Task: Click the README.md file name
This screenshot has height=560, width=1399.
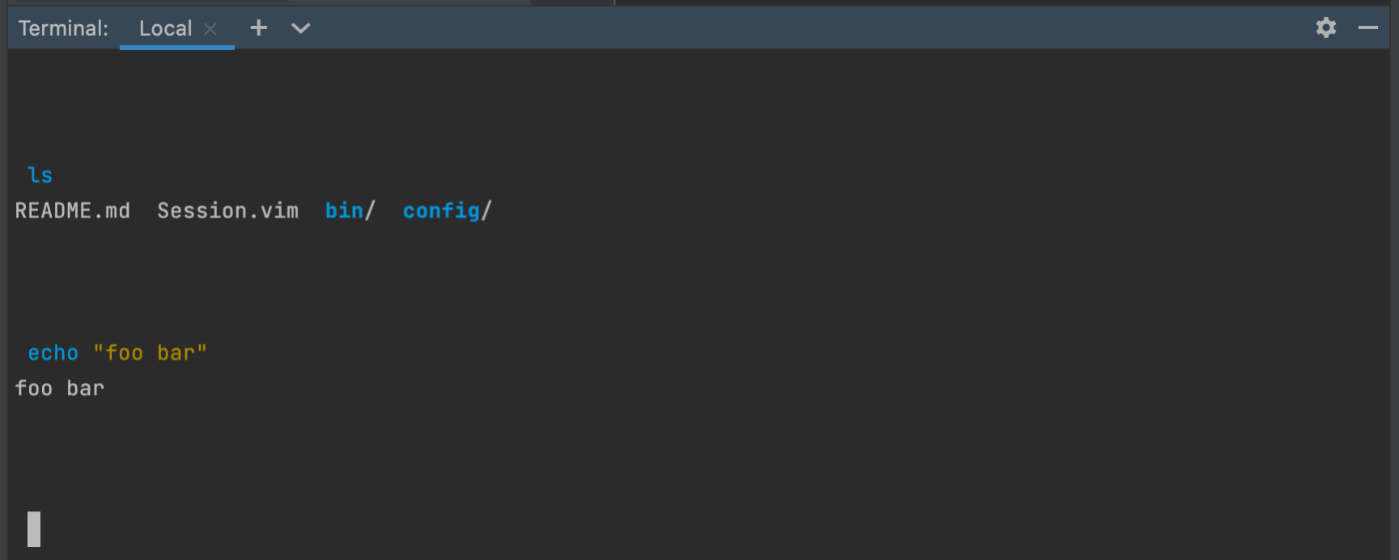Action: [72, 211]
